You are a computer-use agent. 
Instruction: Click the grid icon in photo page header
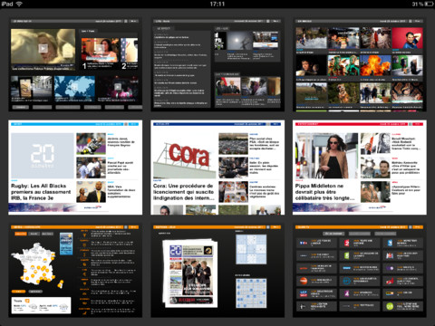pyautogui.click(x=411, y=21)
